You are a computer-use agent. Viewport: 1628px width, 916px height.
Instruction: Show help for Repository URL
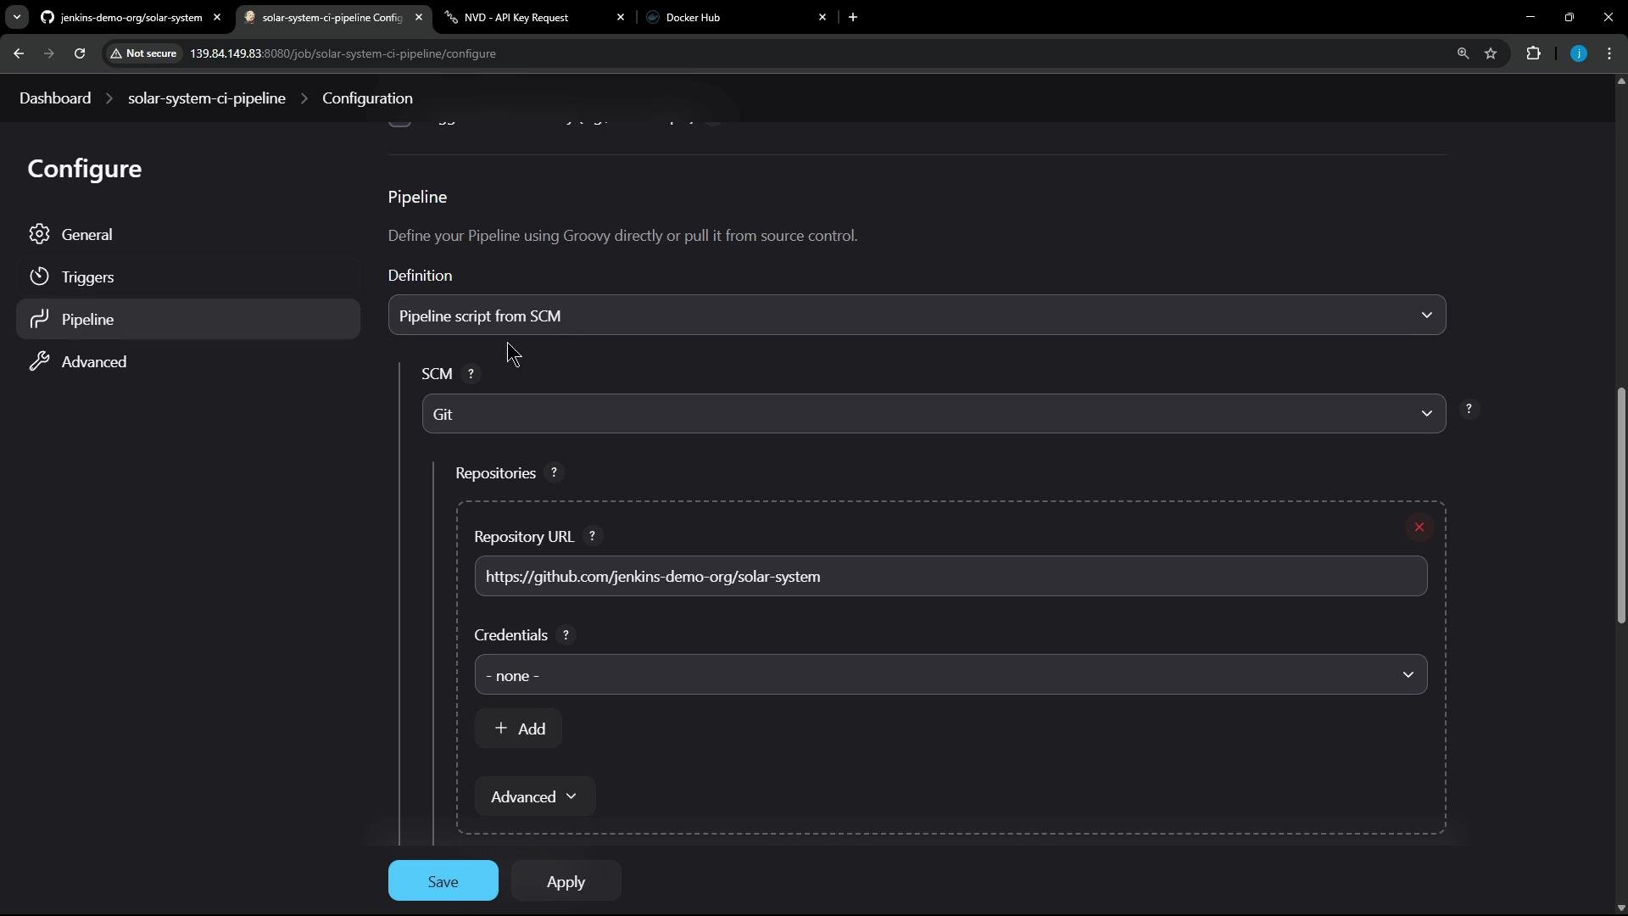(x=592, y=537)
